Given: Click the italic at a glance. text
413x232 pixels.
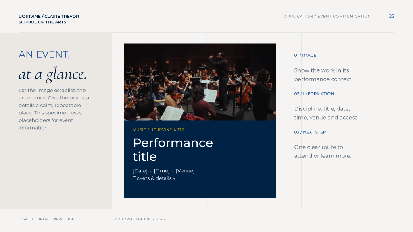Looking at the screenshot, I should [53, 74].
